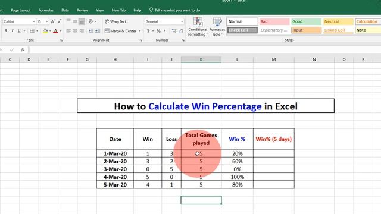The height and width of the screenshot is (214, 381).
Task: Open Alignment group dialog launcher
Action: pos(141,40)
